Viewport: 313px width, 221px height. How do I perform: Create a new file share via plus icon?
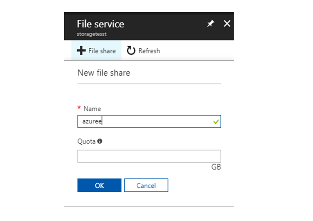coord(96,51)
